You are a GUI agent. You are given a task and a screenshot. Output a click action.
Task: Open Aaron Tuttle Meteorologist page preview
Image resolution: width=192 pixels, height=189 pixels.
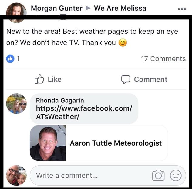(x=99, y=143)
